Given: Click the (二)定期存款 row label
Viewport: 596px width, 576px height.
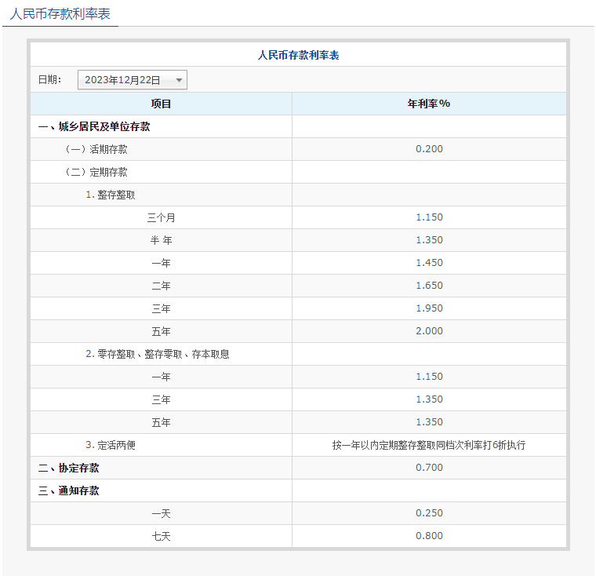Looking at the screenshot, I should click(x=96, y=172).
